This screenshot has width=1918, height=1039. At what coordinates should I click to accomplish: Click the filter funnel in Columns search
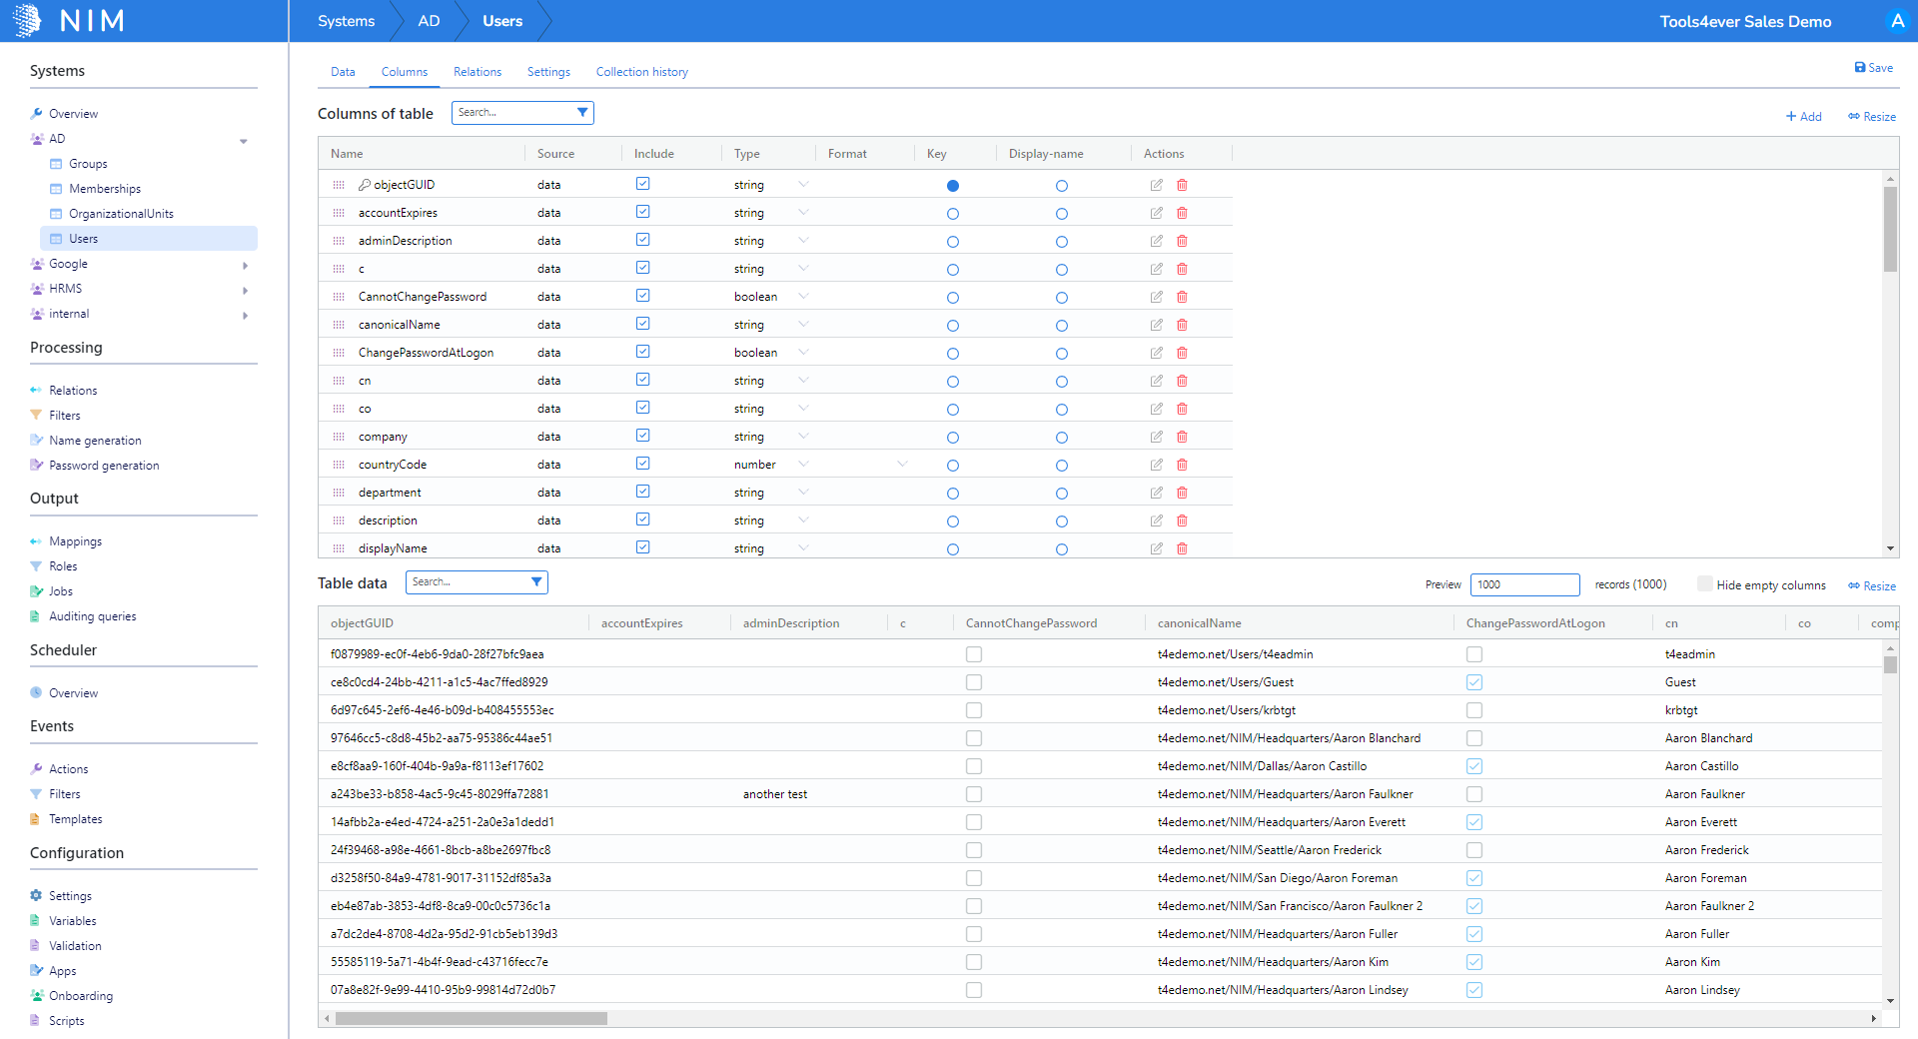point(582,112)
